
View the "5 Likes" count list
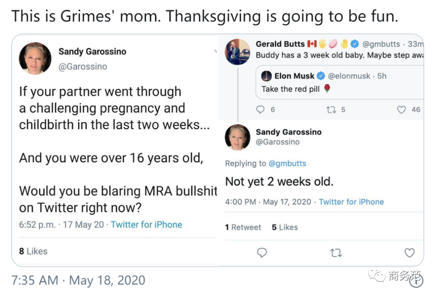[285, 227]
